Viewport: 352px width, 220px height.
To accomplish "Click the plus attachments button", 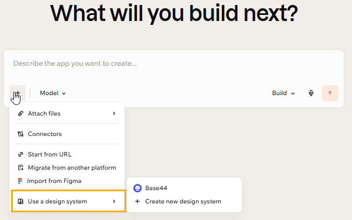I will (x=17, y=93).
